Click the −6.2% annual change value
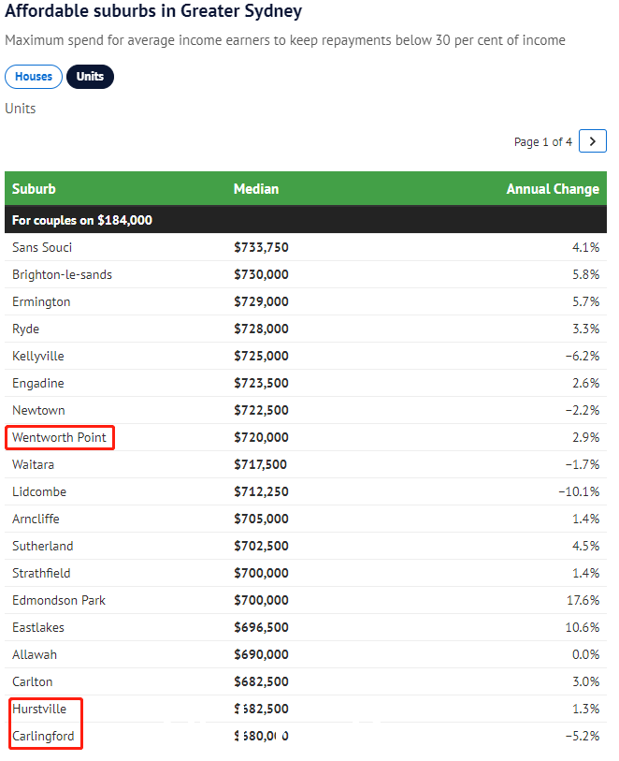 pos(583,357)
